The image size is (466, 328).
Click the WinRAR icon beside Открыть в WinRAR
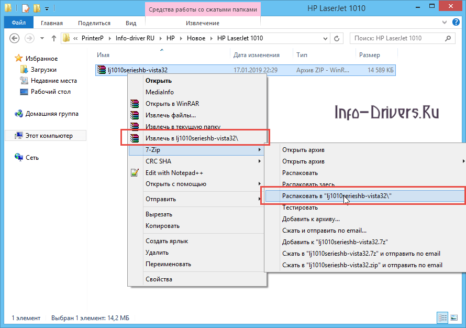pos(136,104)
